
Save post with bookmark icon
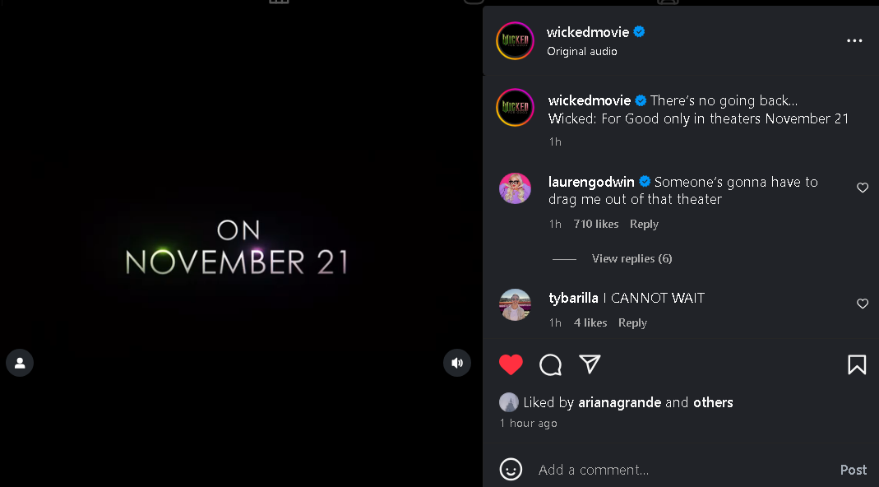click(857, 364)
